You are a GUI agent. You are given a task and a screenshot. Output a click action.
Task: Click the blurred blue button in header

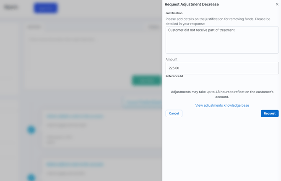(x=46, y=8)
